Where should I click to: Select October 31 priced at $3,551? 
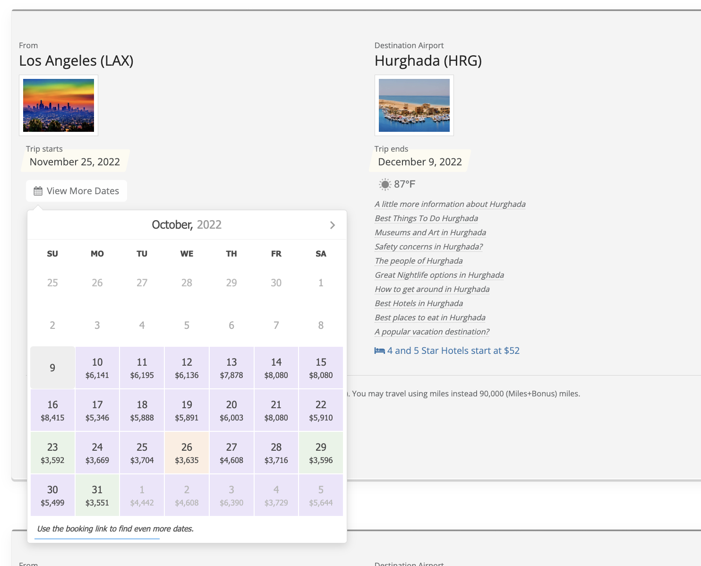coord(97,495)
